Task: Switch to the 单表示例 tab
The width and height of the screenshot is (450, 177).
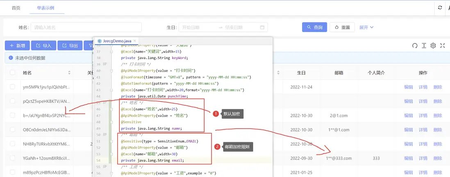Action: click(45, 8)
